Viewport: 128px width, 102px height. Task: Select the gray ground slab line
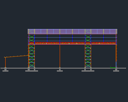(x=63, y=68)
